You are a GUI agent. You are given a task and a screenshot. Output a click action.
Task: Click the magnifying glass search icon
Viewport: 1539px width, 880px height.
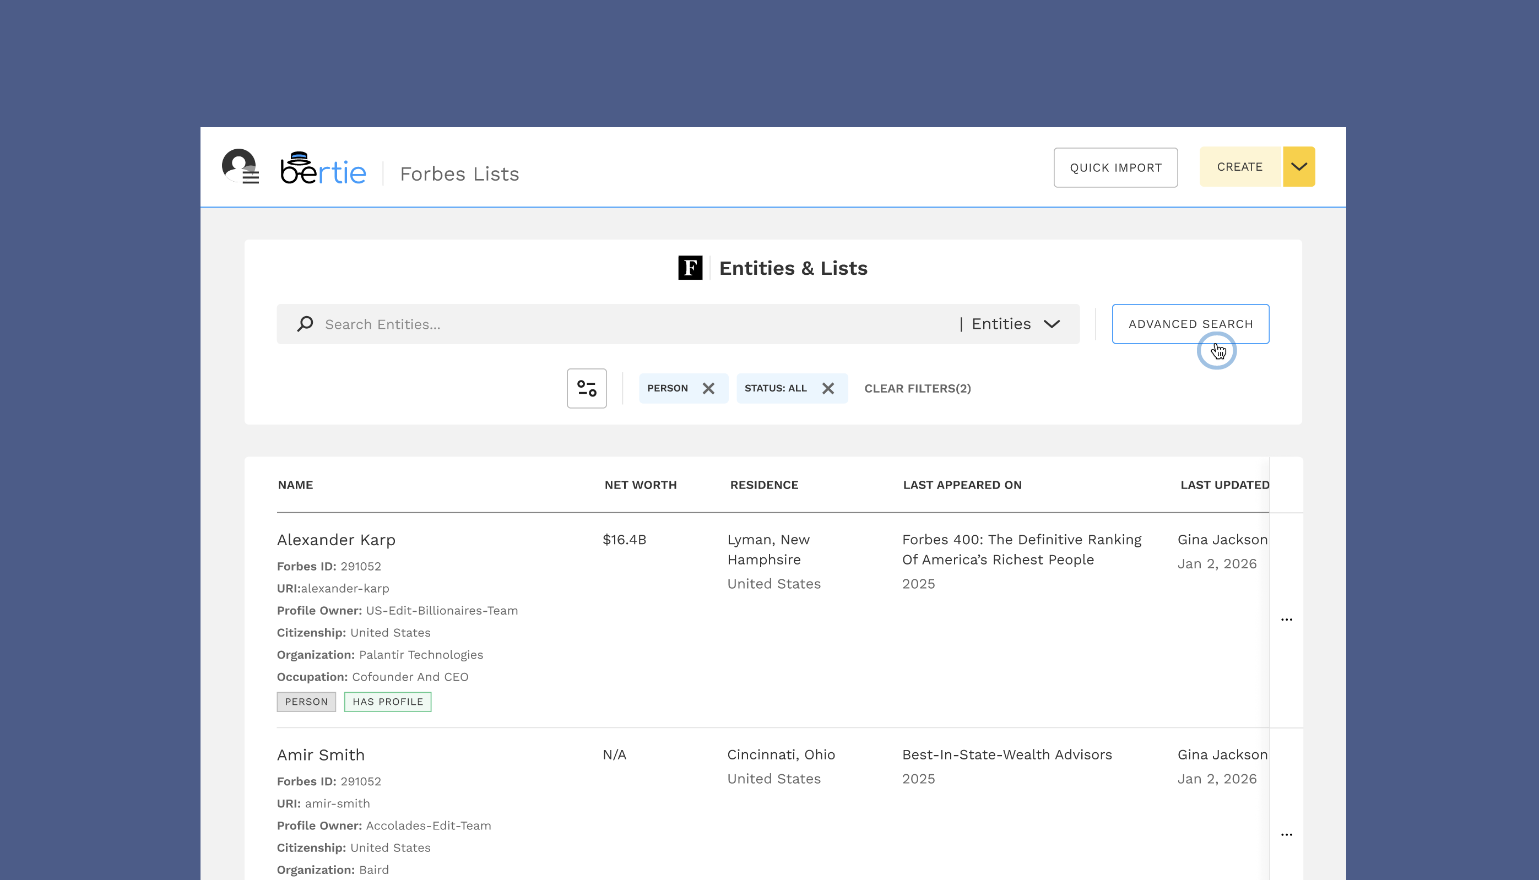click(305, 324)
